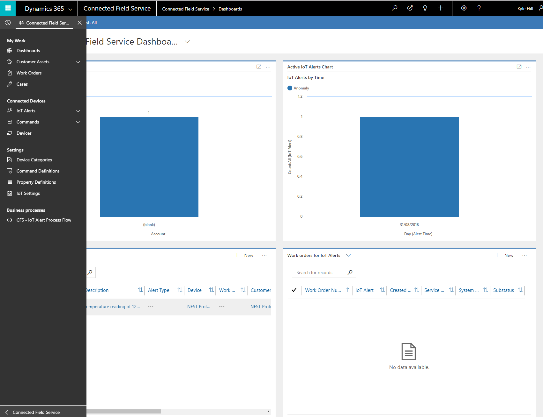Open Cases in sidebar

tap(22, 84)
